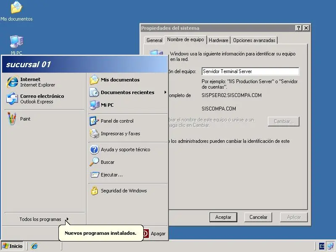The height and width of the screenshot is (252, 336).
Task: Click the Inicio start button
Action: pos(13,246)
